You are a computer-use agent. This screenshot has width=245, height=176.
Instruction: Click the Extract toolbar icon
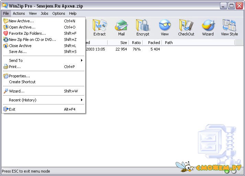coord(100,25)
